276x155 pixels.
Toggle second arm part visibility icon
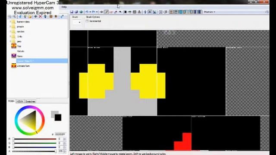[x=190, y=12]
